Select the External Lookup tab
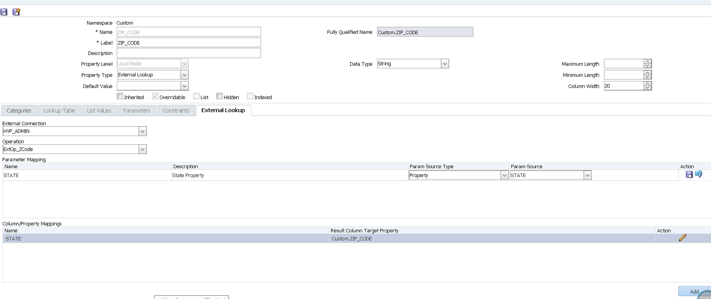This screenshot has width=711, height=299. tap(223, 110)
